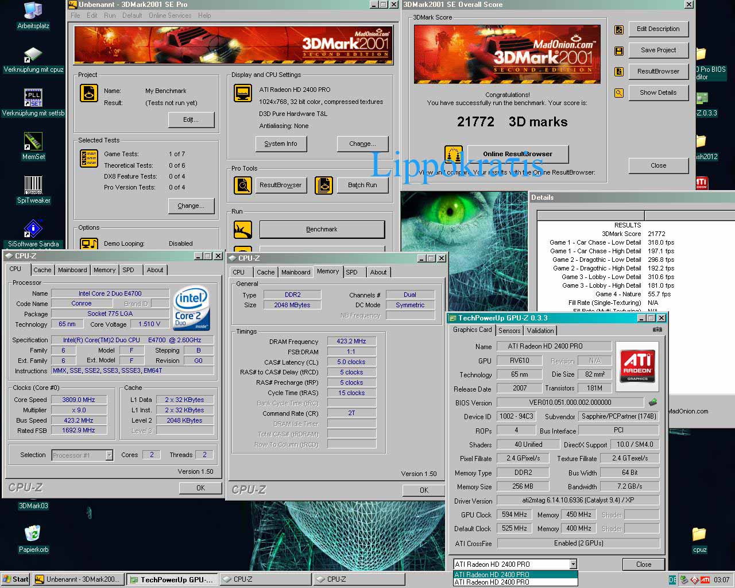The width and height of the screenshot is (735, 588).
Task: Open the Processor #1 Selection dropdown in CPU-Z
Action: tap(109, 455)
